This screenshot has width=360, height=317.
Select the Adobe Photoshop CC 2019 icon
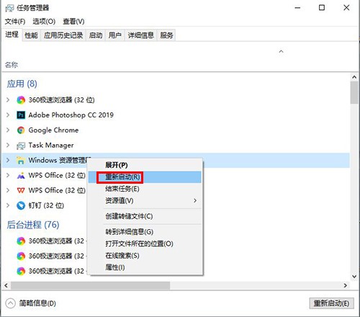[21, 115]
